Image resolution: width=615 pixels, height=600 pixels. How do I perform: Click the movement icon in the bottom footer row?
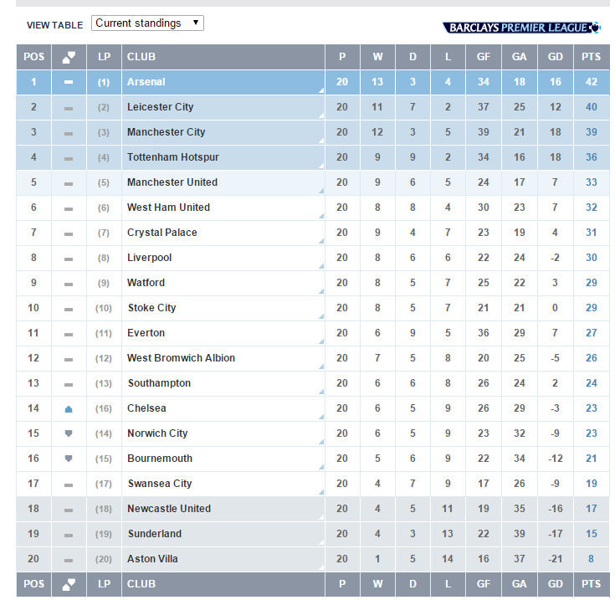[69, 584]
